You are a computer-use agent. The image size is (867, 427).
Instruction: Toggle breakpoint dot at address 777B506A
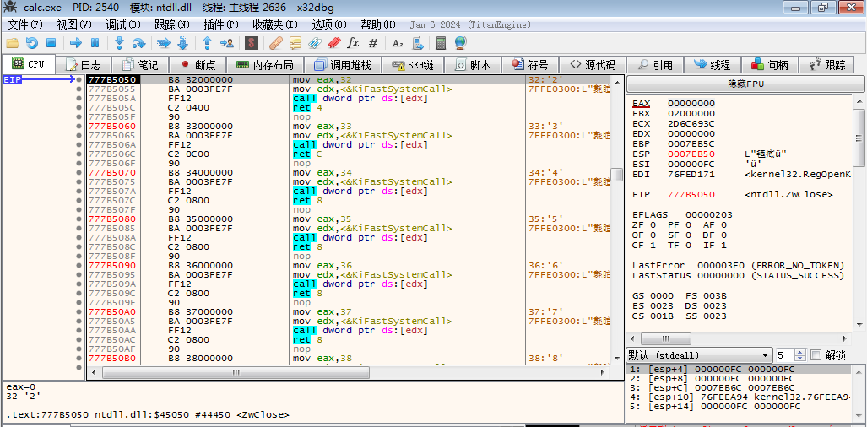pos(79,145)
